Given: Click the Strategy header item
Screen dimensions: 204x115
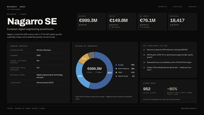Looking at the screenshot, I should [x=177, y=7].
